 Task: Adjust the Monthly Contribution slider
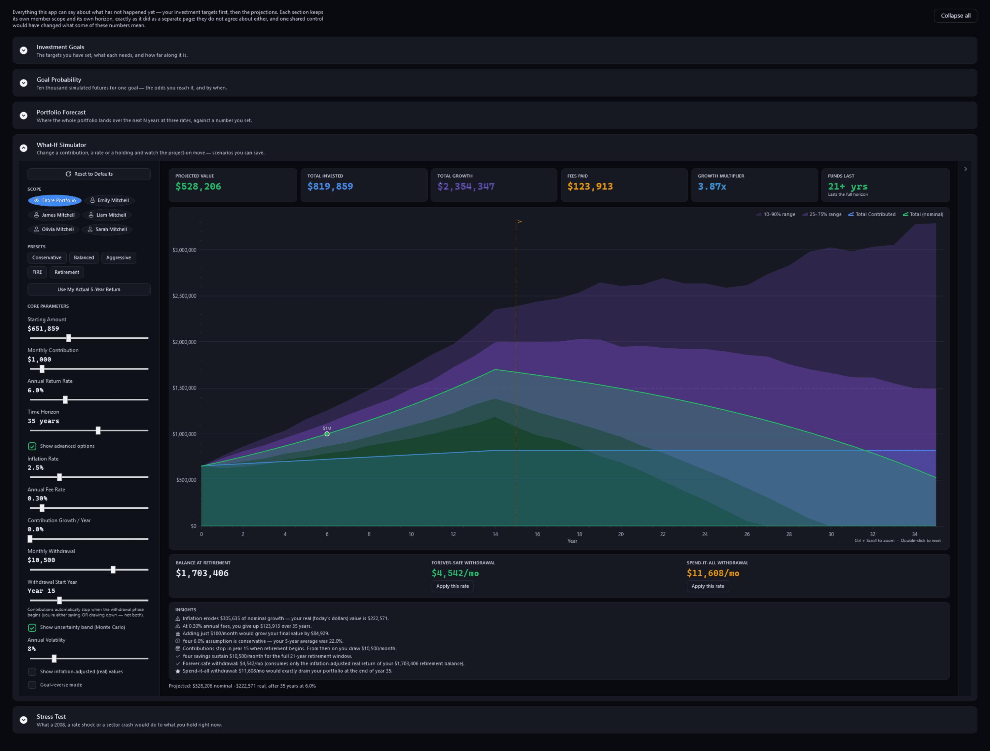click(x=89, y=369)
